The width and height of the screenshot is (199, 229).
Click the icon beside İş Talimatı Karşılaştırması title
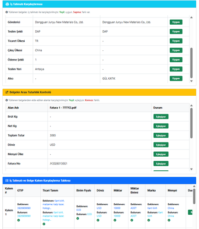pyautogui.click(x=7, y=4)
